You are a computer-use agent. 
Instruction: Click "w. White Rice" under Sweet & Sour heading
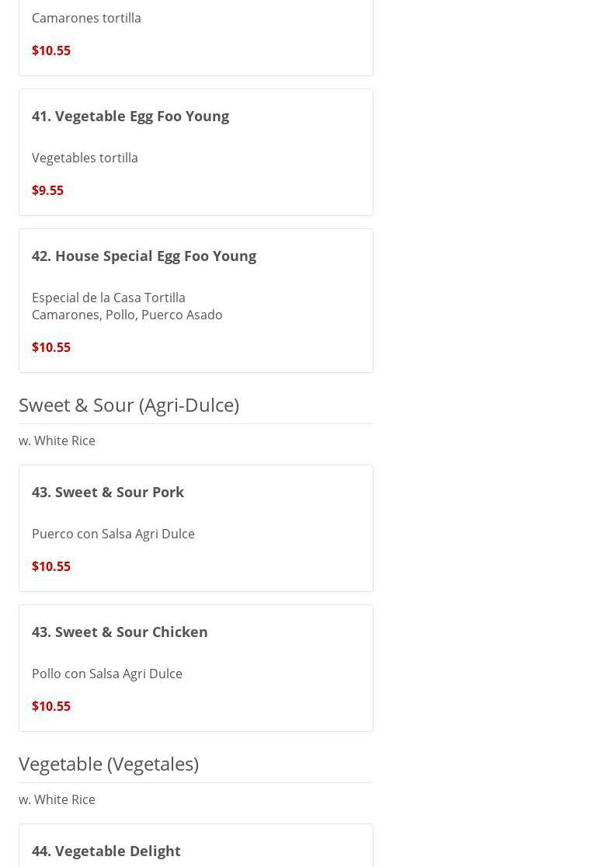[x=57, y=440]
